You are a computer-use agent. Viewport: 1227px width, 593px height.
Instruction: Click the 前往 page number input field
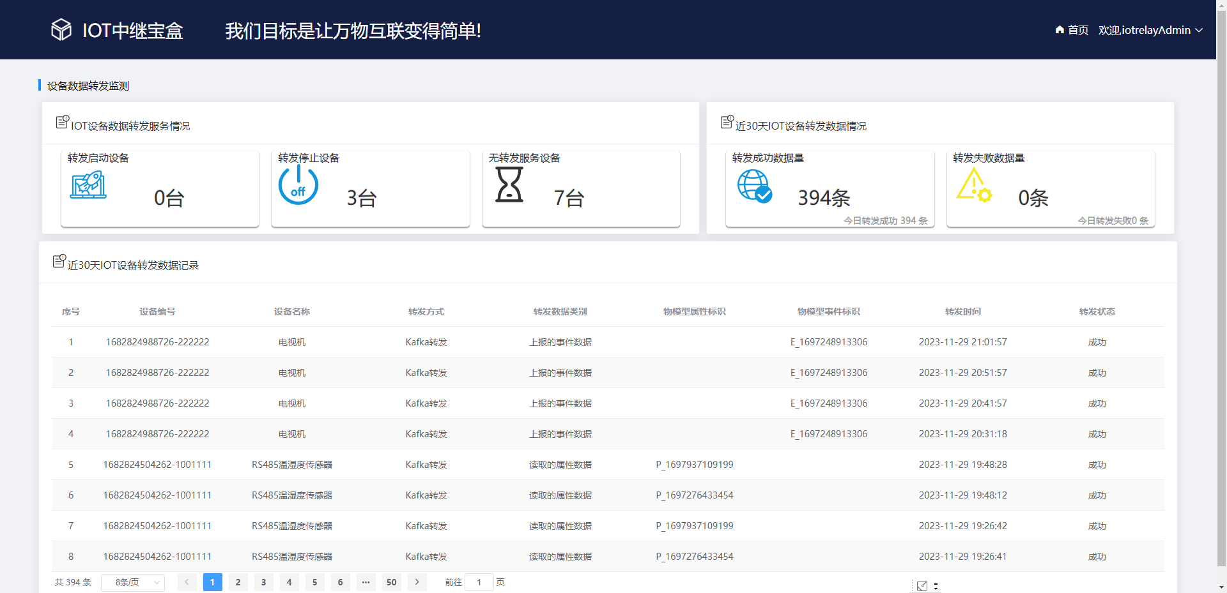pos(479,582)
